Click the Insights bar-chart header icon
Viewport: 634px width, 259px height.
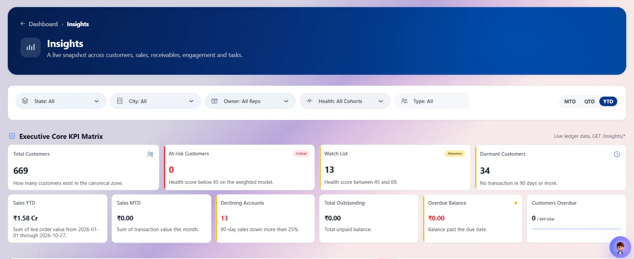[31, 47]
